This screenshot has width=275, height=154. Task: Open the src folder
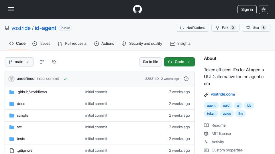pos(19,127)
